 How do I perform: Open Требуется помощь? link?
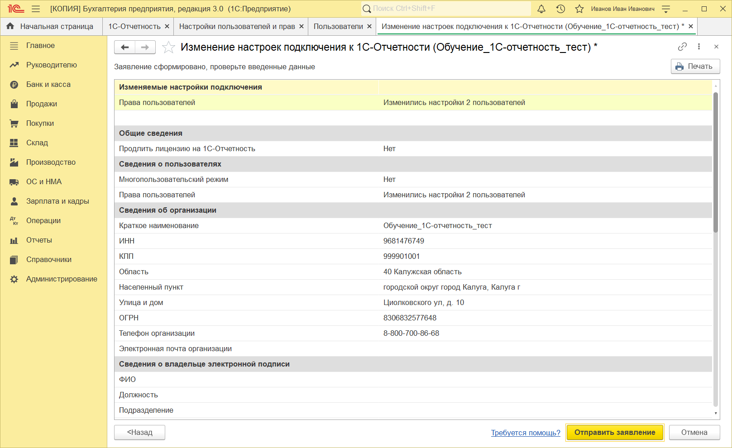point(526,433)
